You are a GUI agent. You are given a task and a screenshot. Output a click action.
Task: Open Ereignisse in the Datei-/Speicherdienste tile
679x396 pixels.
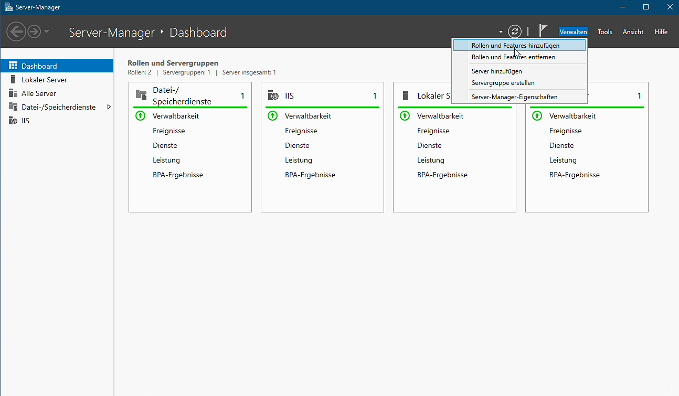click(169, 131)
